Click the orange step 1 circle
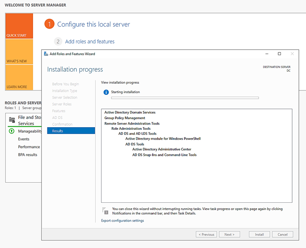The height and width of the screenshot is (248, 306). [x=49, y=24]
